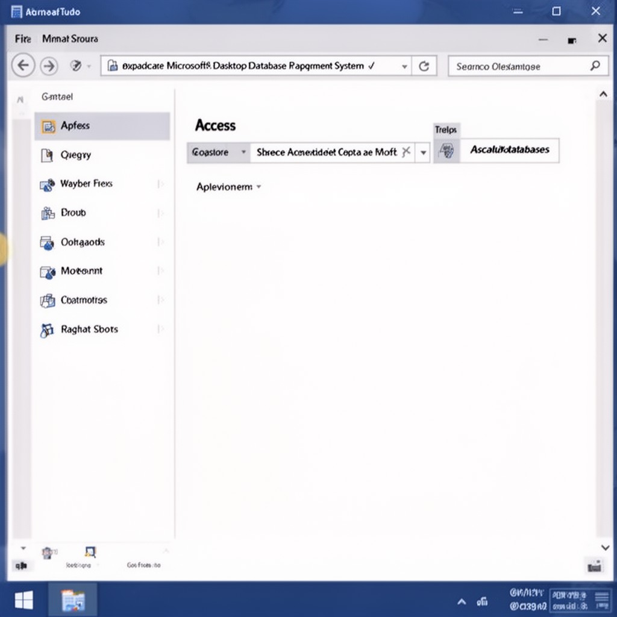Click the Ascalurotatabases button
617x617 pixels.
tap(510, 150)
